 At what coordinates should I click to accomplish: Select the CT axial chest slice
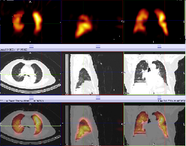pos(31,73)
